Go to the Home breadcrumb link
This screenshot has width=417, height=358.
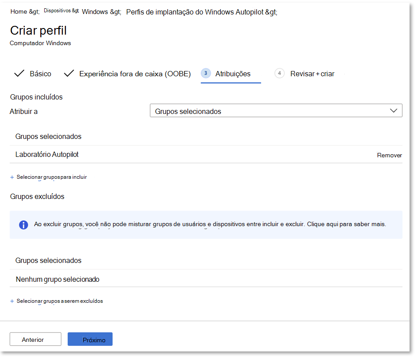coord(18,11)
